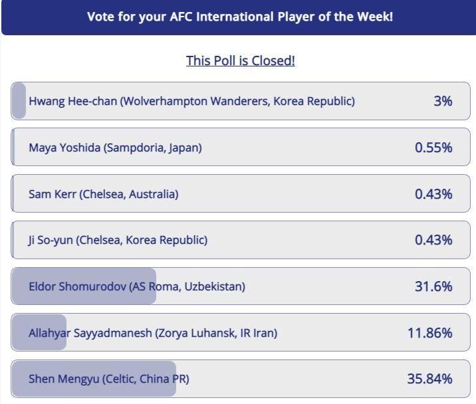This screenshot has width=476, height=404.
Task: Choose Eldor Shomurodov (AS Roma, Uzbekistan) name
Action: 137,286
